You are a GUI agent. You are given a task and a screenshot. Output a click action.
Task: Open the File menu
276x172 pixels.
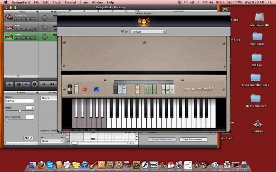[37, 2]
